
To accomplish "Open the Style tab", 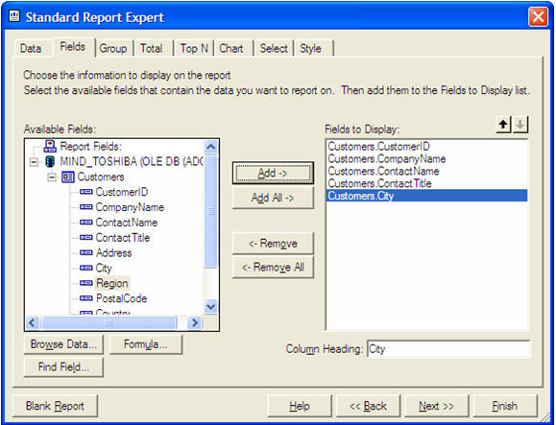I will click(x=310, y=48).
